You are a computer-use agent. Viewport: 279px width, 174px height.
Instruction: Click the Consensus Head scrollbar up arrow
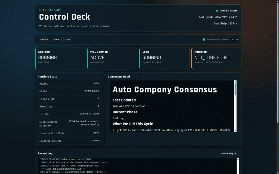point(235,82)
